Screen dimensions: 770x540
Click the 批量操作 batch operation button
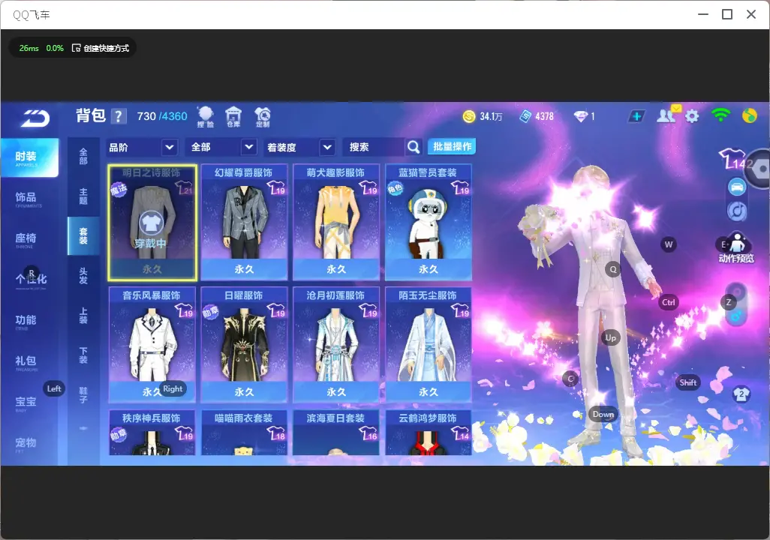tap(453, 146)
